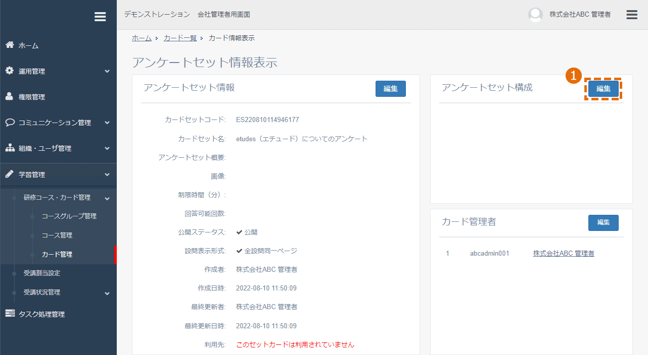Click the 公開 status value

247,232
